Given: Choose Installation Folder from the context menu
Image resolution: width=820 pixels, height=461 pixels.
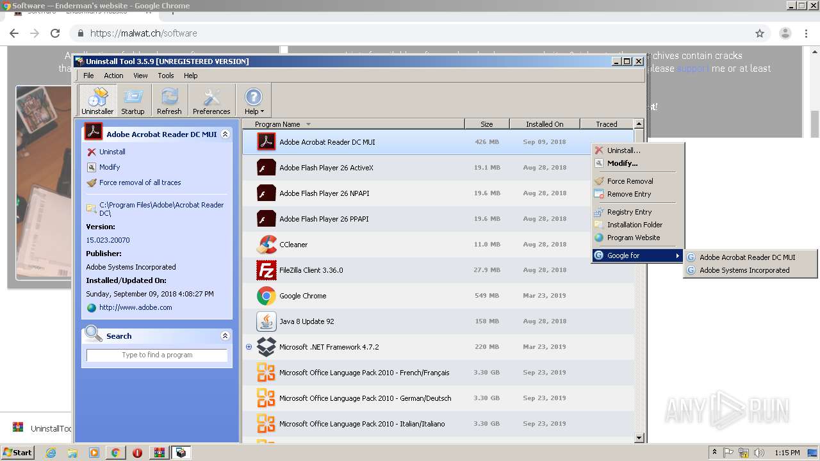Looking at the screenshot, I should pos(638,225).
